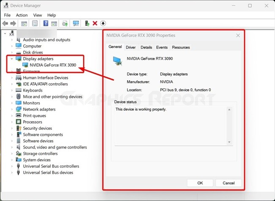The height and width of the screenshot is (201, 275).
Task: Click the Forward arrow toolbar icon
Action: [x=13, y=23]
